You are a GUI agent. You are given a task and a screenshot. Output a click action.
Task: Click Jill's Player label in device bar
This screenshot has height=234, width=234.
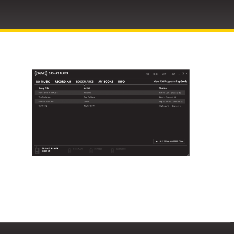pos(120,149)
